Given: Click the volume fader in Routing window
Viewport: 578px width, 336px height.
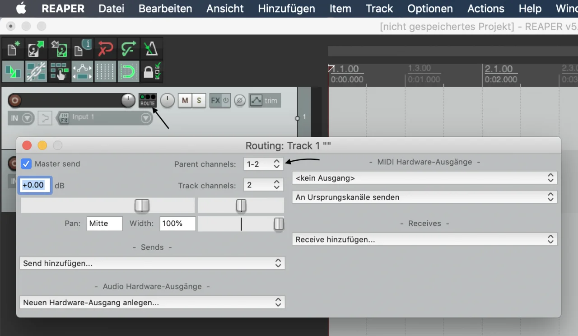Looking at the screenshot, I should (x=142, y=205).
